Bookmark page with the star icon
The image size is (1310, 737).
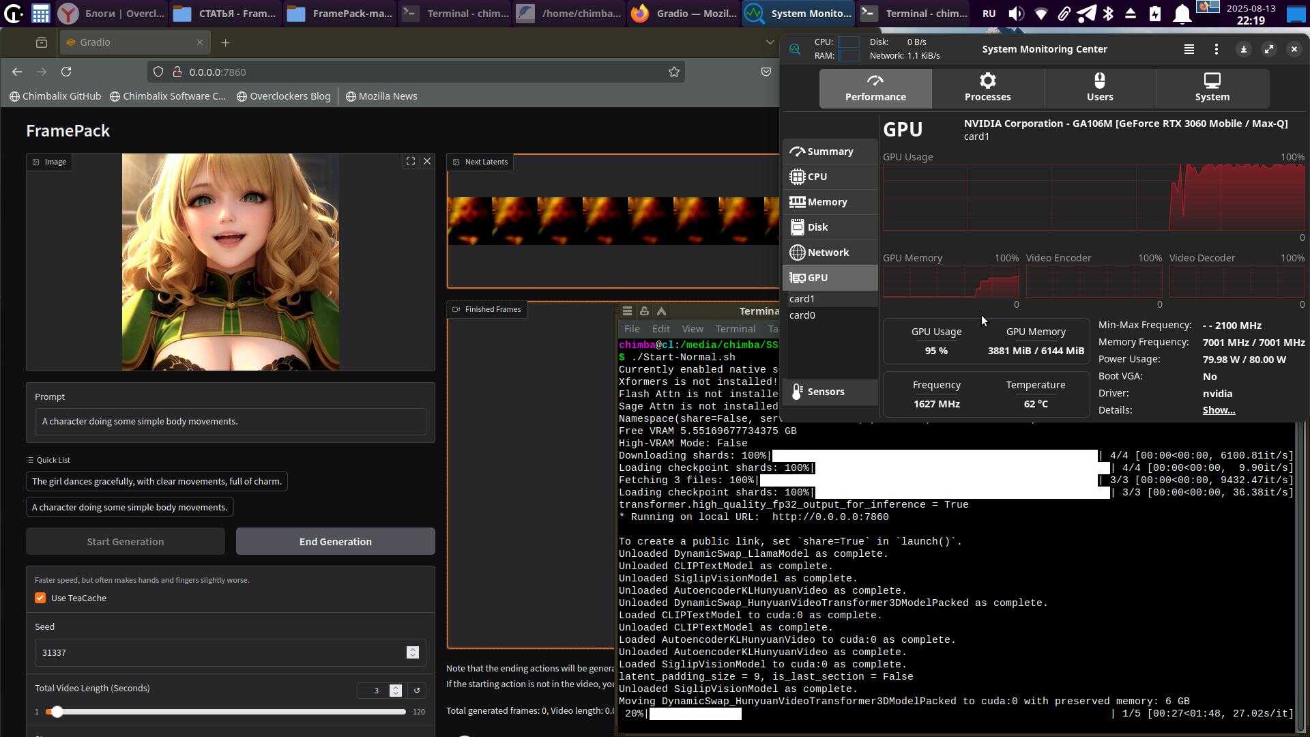pyautogui.click(x=673, y=72)
